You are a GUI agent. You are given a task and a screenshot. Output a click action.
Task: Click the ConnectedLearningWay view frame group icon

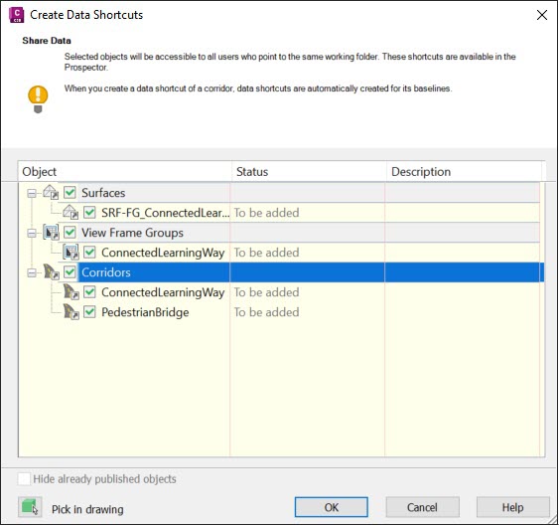70,253
